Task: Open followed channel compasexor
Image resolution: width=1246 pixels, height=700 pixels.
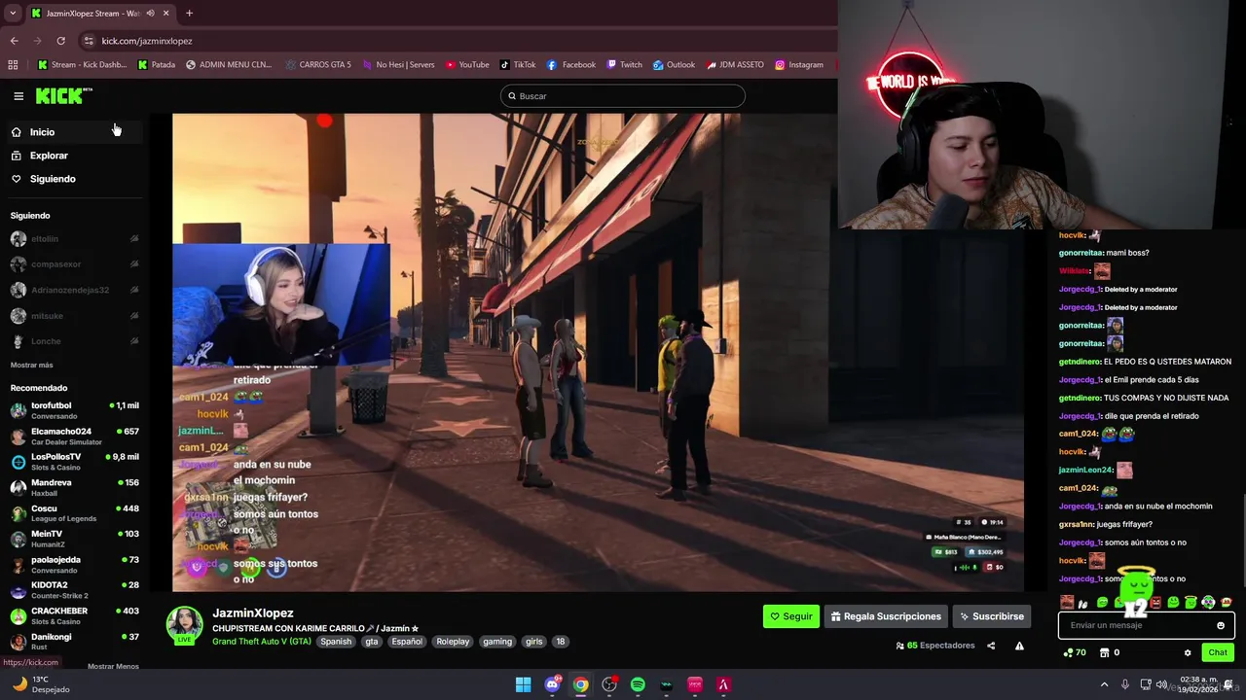Action: 74,264
